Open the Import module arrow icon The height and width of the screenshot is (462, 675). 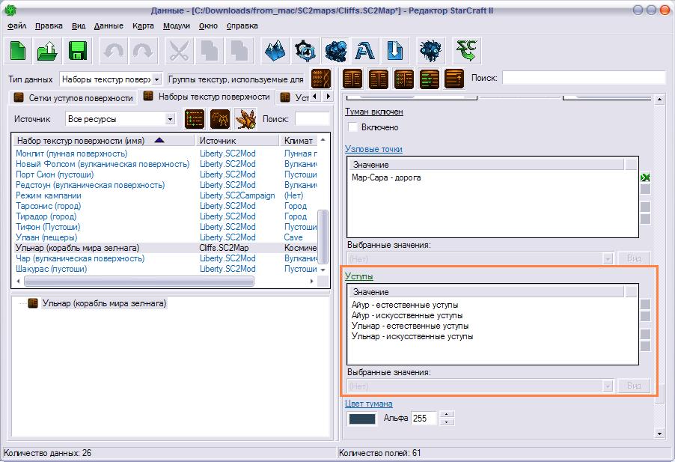[x=395, y=51]
